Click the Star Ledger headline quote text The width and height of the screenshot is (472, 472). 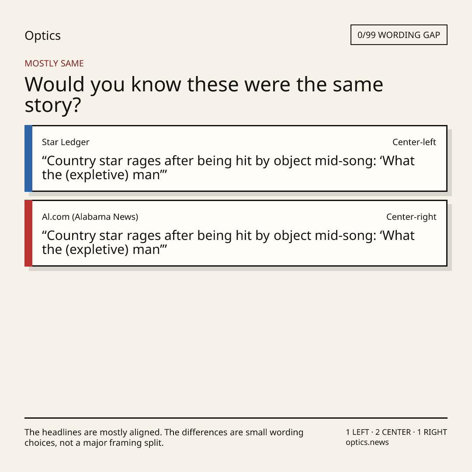(228, 168)
